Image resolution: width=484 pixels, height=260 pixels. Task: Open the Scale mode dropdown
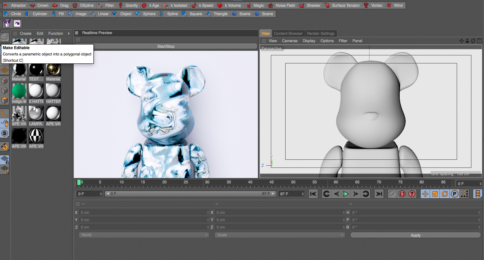(x=280, y=235)
